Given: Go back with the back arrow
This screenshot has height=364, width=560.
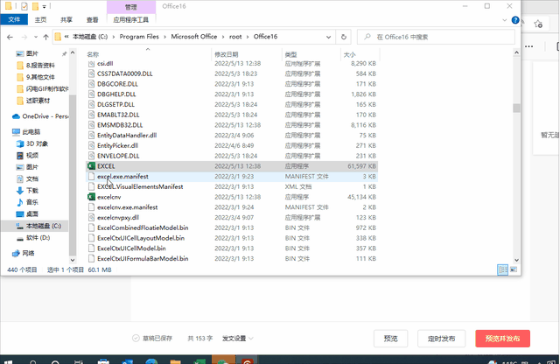Looking at the screenshot, I should [x=10, y=37].
